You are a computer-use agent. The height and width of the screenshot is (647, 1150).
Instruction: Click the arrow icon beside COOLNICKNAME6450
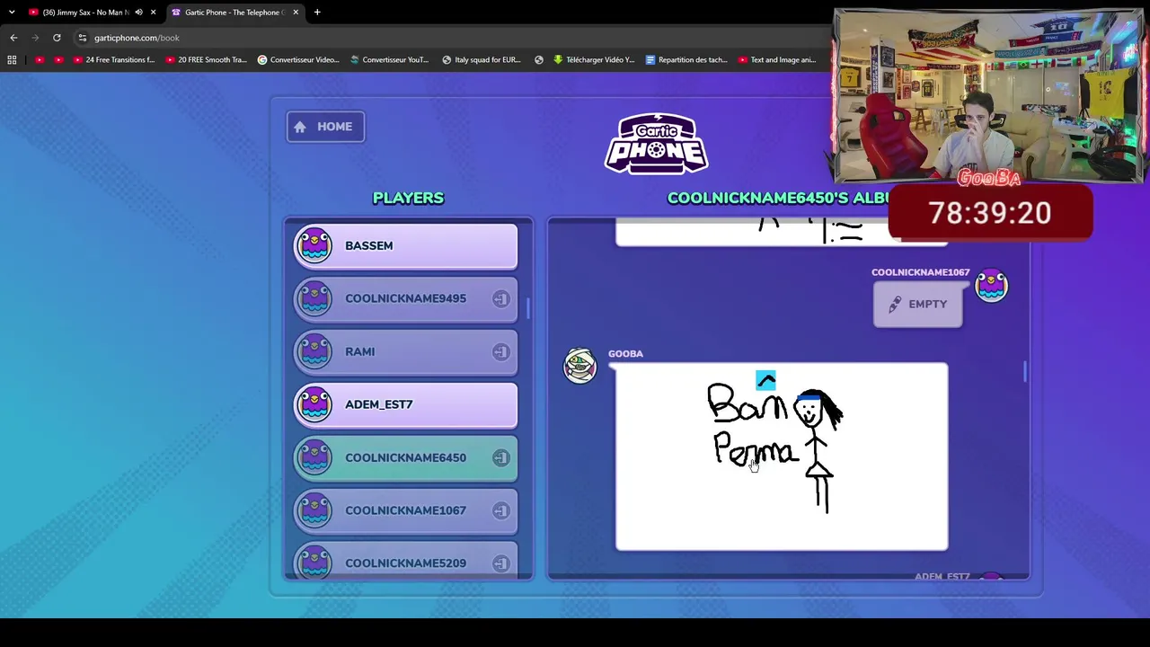pyautogui.click(x=500, y=457)
